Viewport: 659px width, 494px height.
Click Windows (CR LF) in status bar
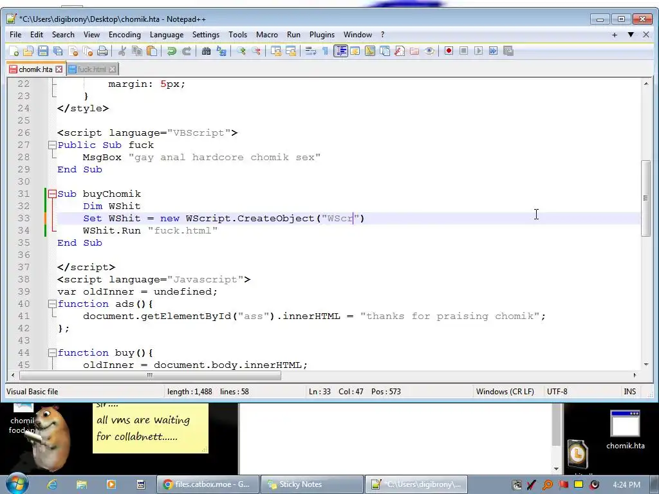point(505,392)
